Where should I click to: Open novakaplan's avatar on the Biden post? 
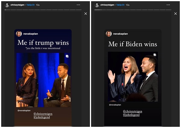pyautogui.click(x=109, y=34)
